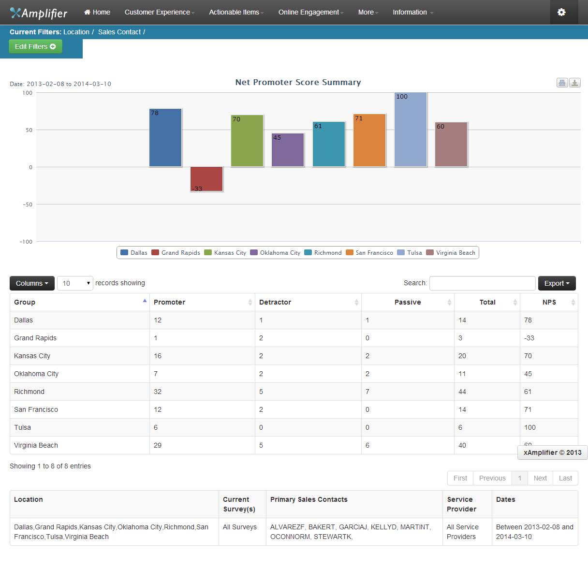Open the records showing count selector

pos(75,283)
